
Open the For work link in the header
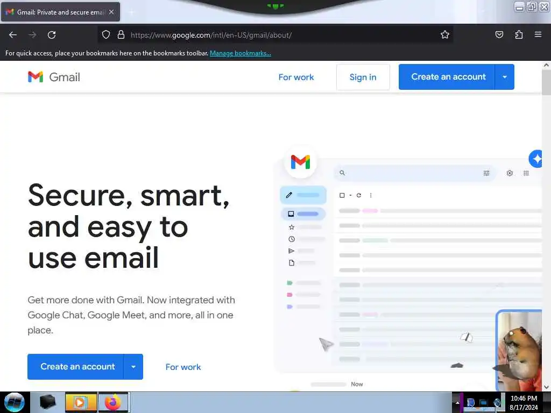[x=296, y=77]
